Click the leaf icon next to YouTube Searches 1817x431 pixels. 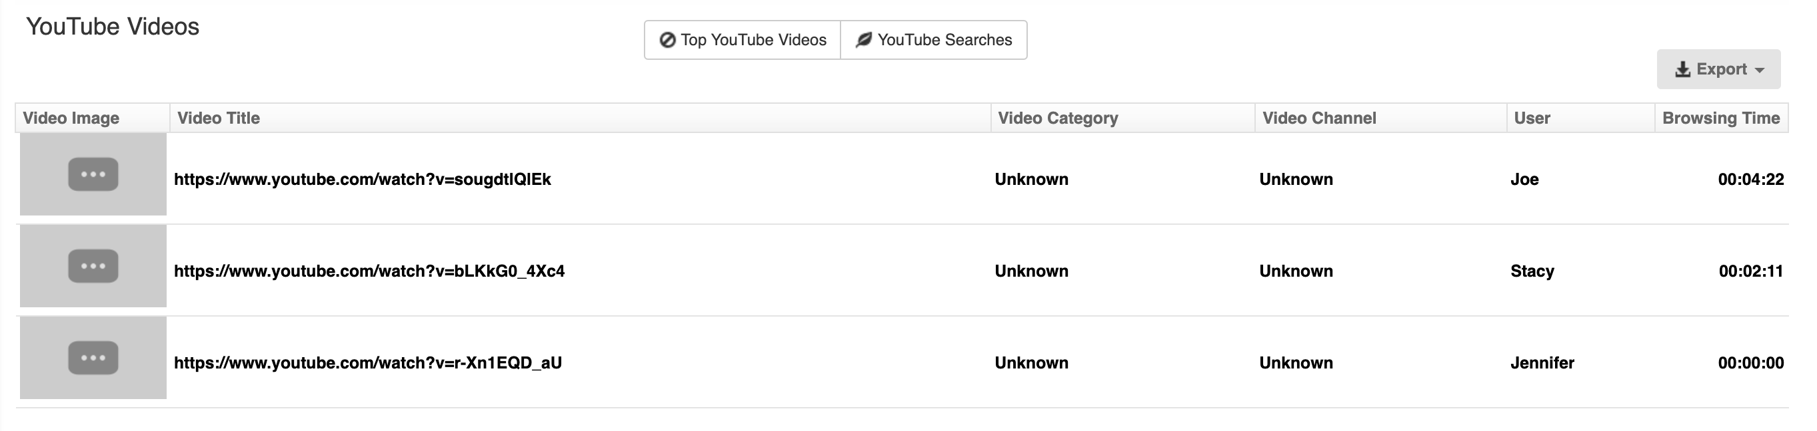click(x=863, y=40)
